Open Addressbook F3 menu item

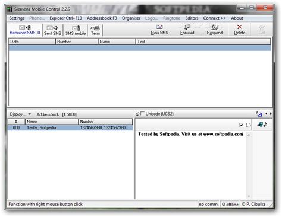pyautogui.click(x=102, y=18)
